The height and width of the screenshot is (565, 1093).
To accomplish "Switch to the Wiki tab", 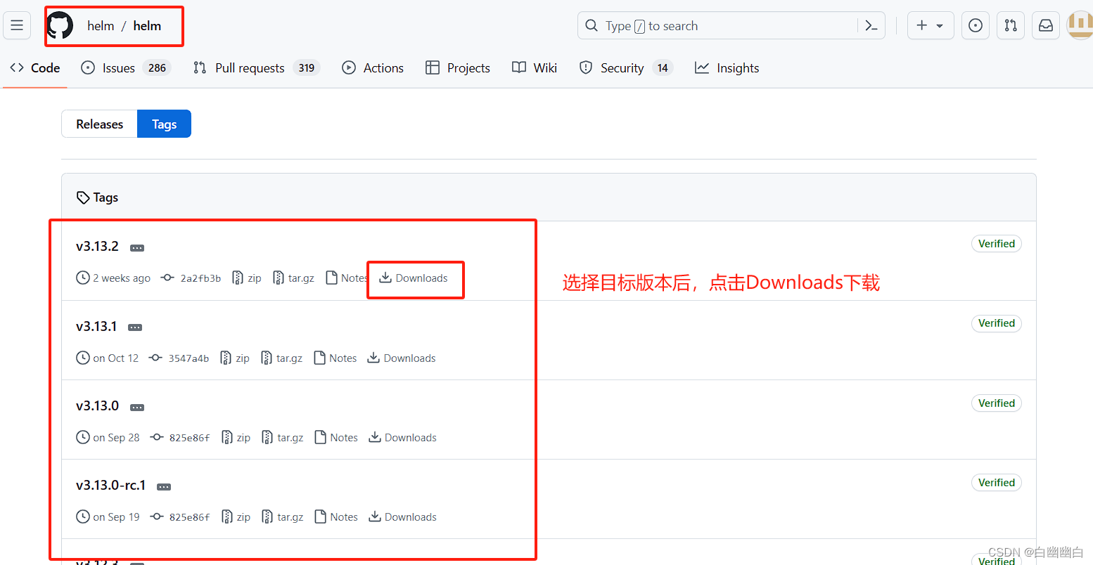I will pos(535,68).
